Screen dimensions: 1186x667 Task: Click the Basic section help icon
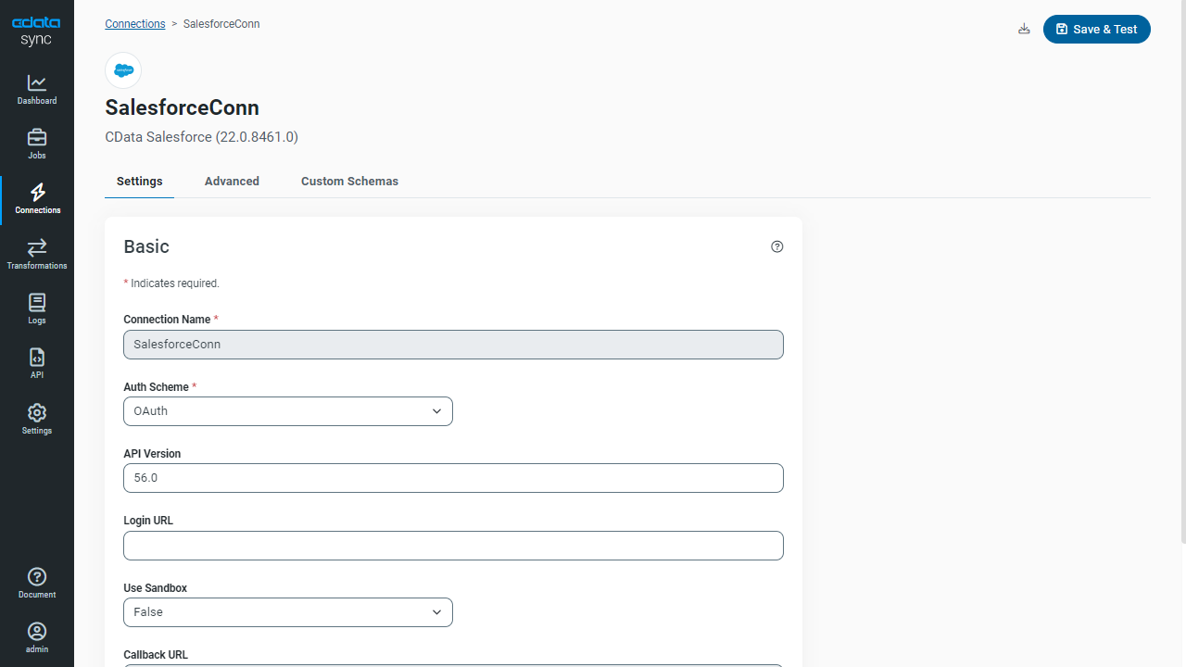(x=777, y=246)
